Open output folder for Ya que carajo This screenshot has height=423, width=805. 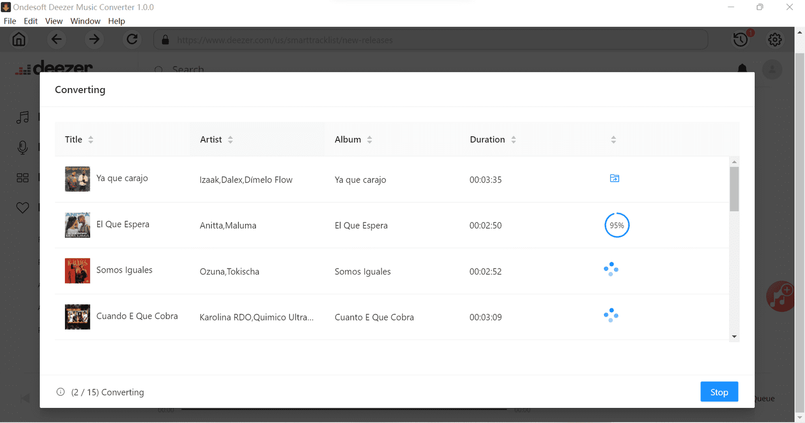(x=614, y=178)
